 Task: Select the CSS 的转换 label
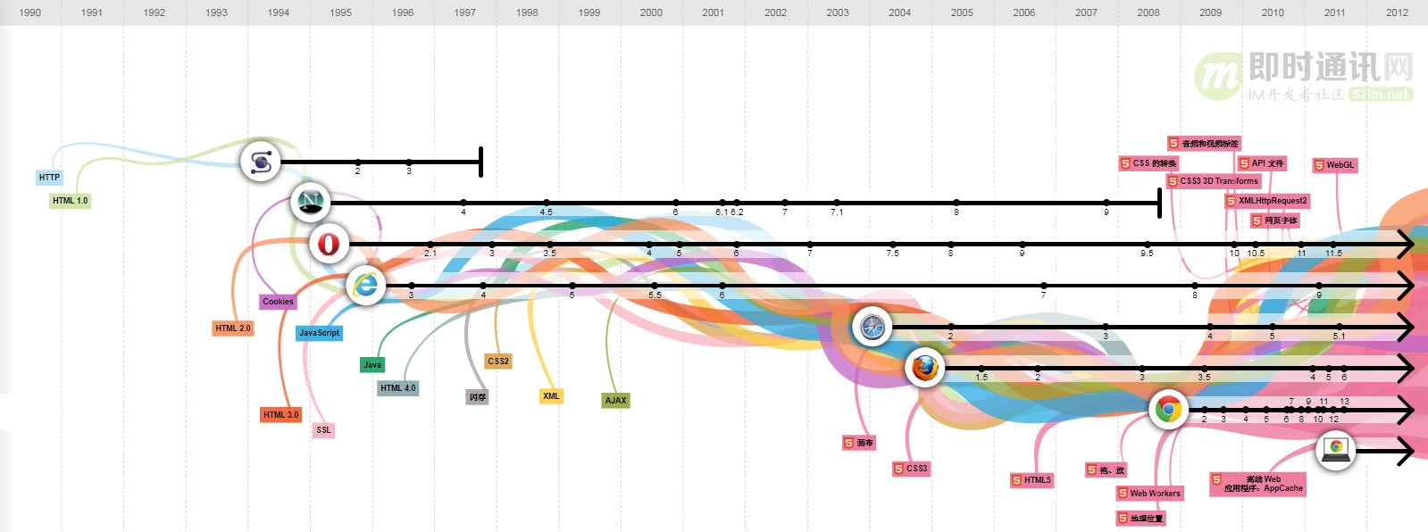1148,163
